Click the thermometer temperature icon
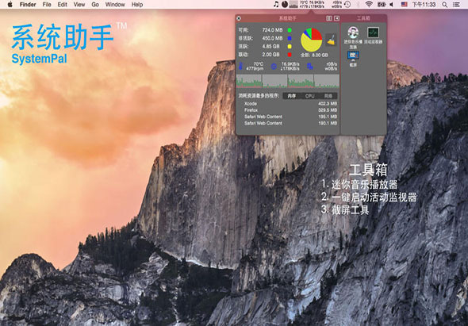Image resolution: width=468 pixels, height=326 pixels. (x=240, y=67)
